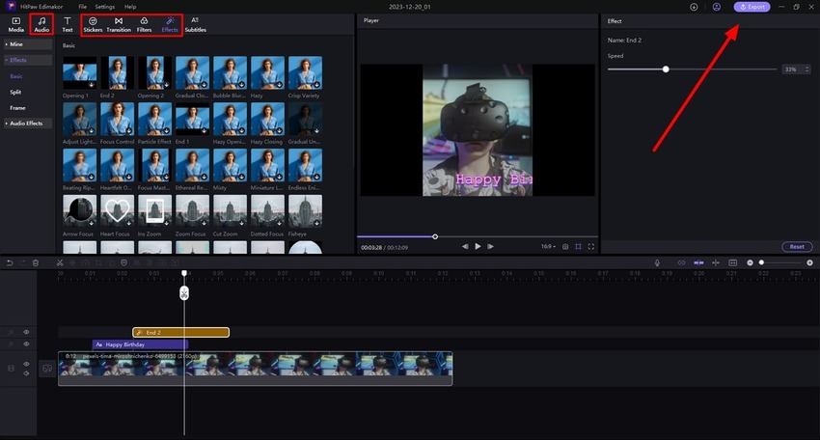Click the microphone voiceover icon
Image resolution: width=820 pixels, height=440 pixels.
657,262
